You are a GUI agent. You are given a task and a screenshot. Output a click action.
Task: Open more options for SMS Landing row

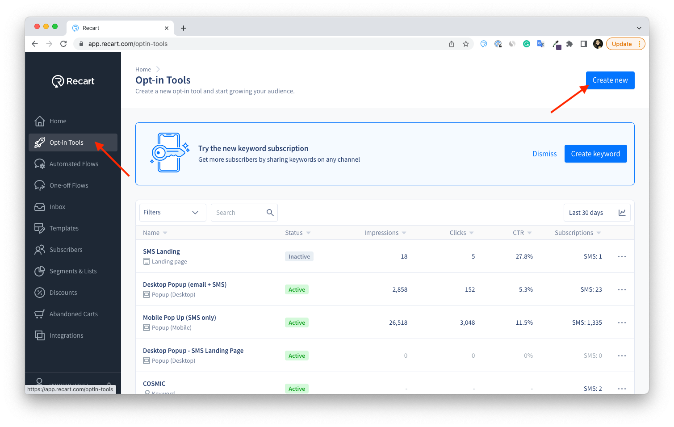pyautogui.click(x=622, y=256)
